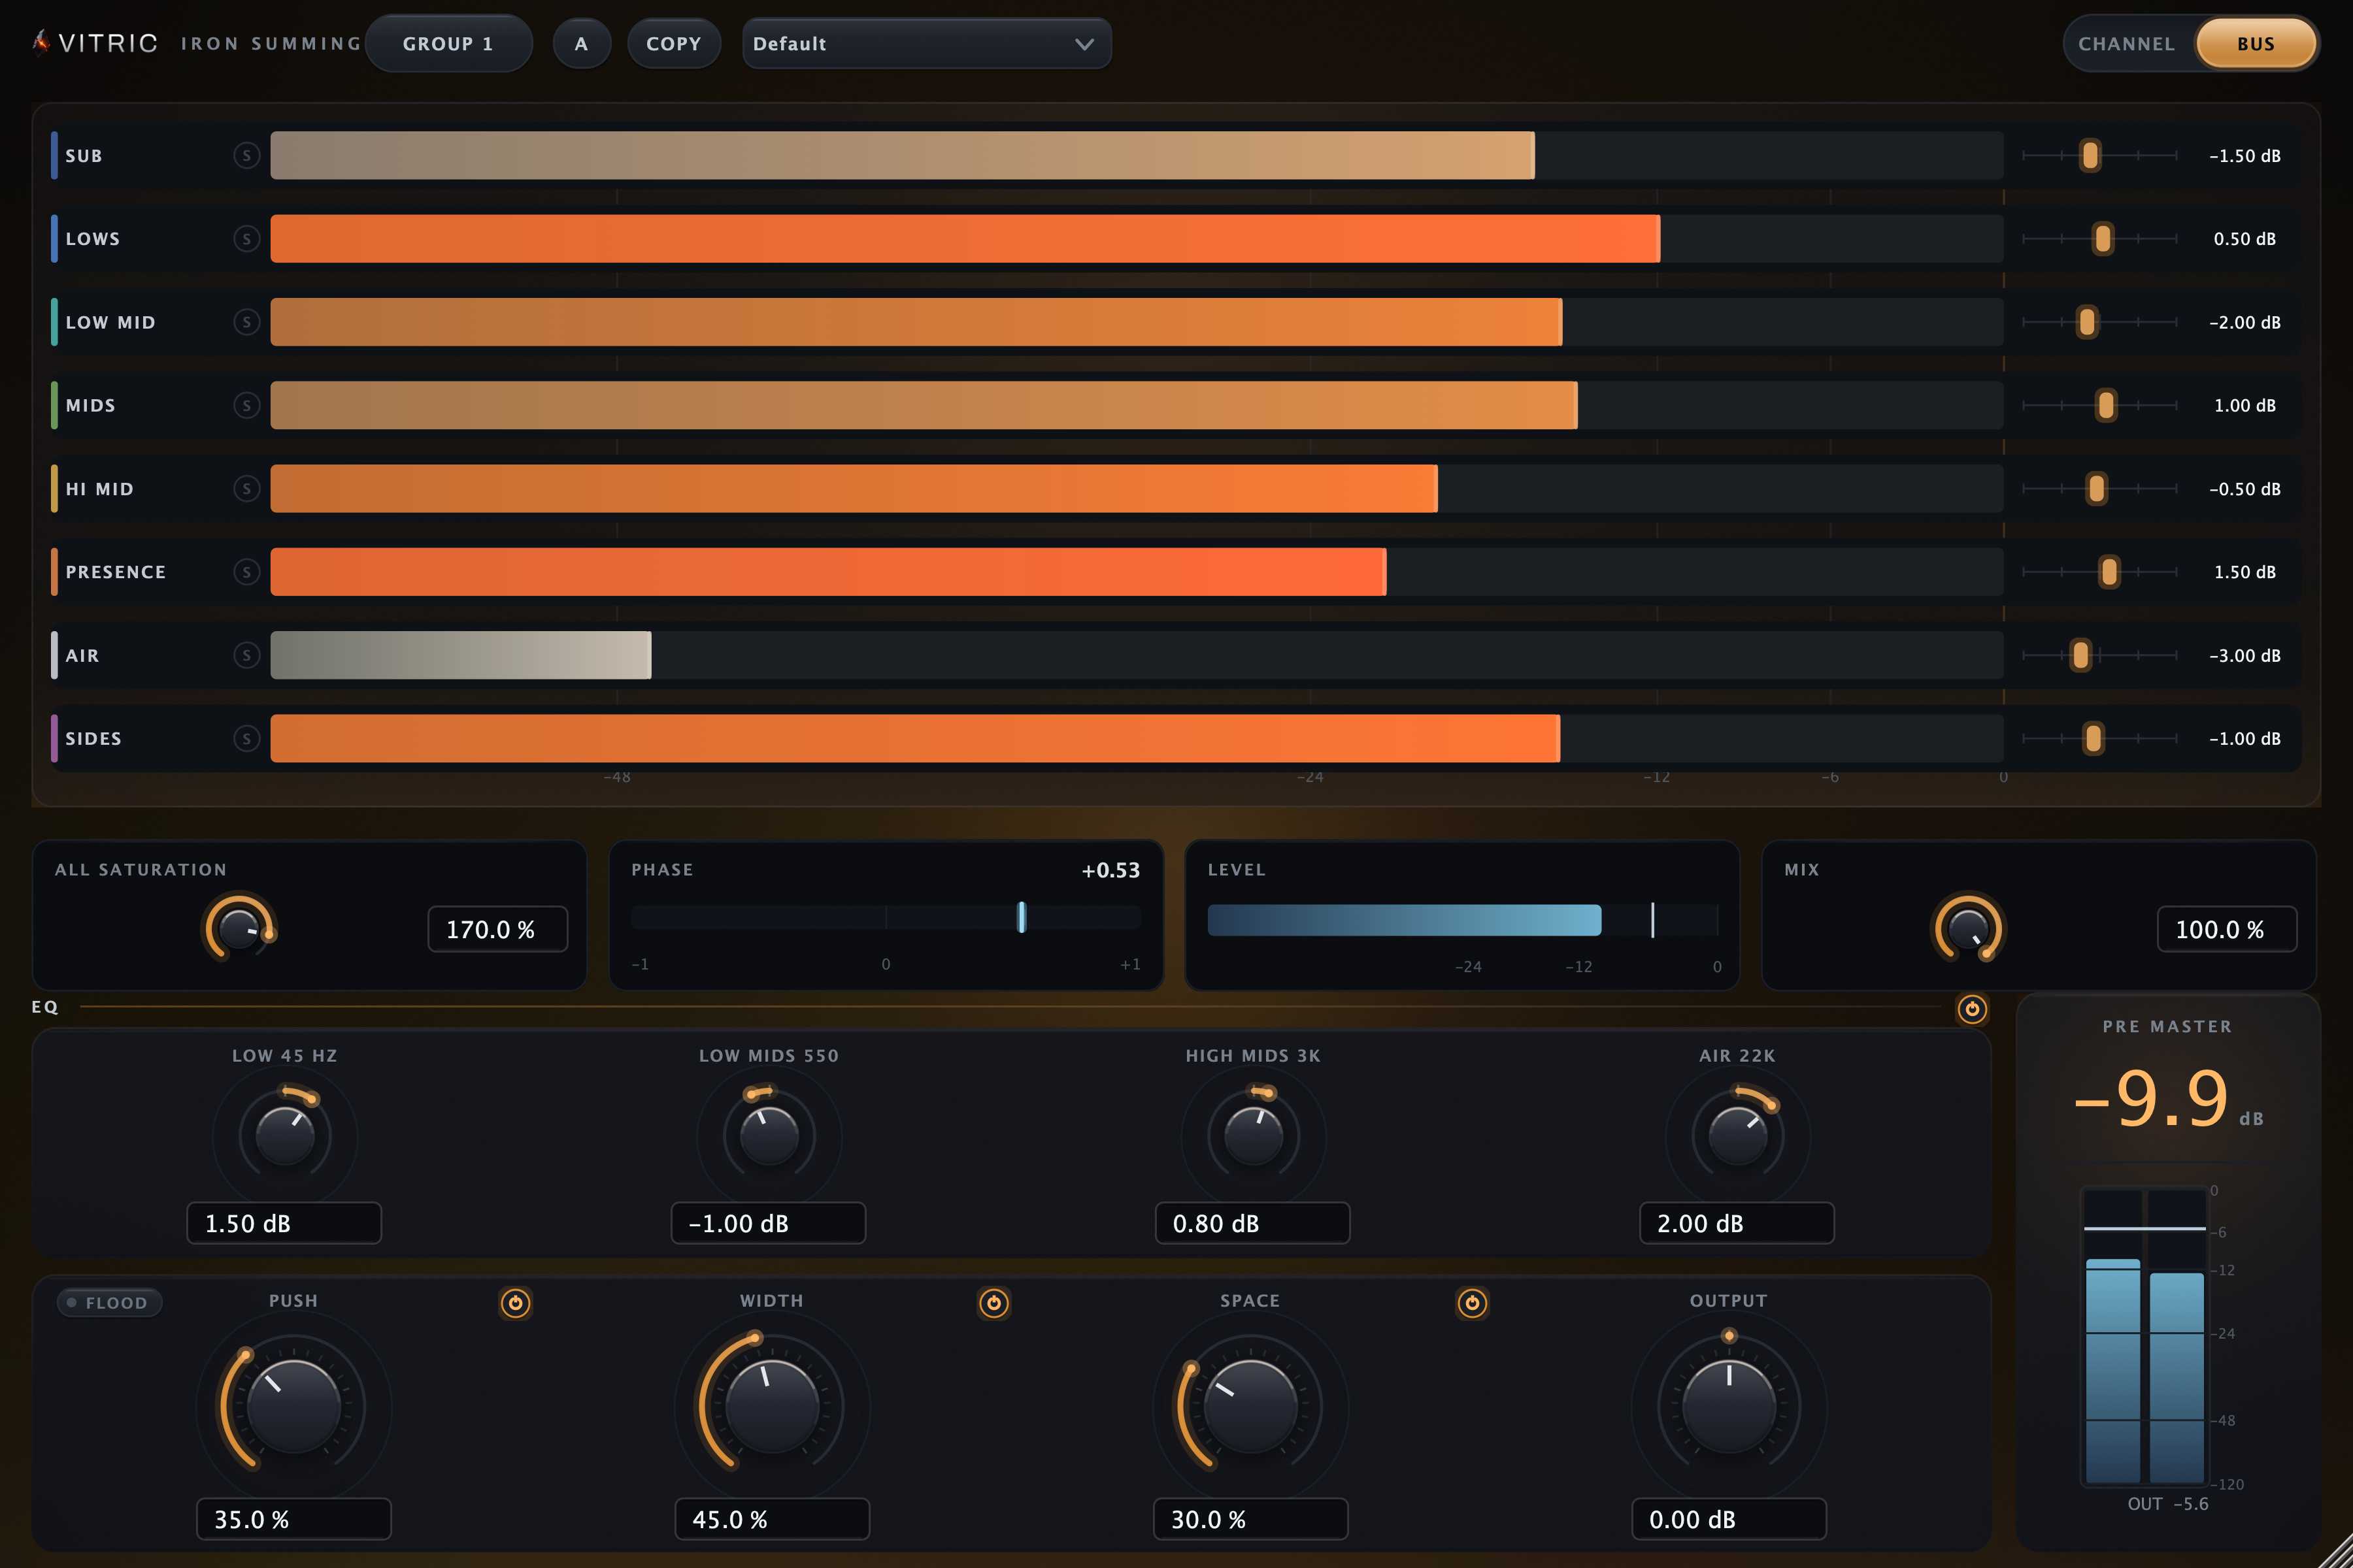Solo the SIDES band

click(x=246, y=738)
